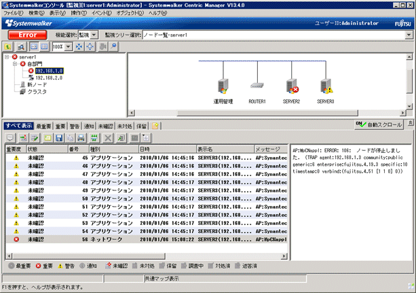Click the ROUTER1 device icon on the map
Viewport: 416px width, 293px height.
(x=257, y=86)
